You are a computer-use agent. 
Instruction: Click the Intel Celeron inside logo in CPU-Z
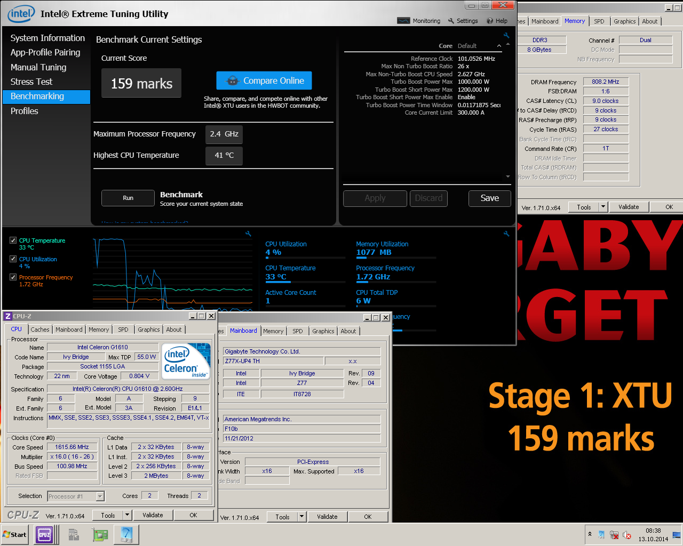(x=186, y=362)
